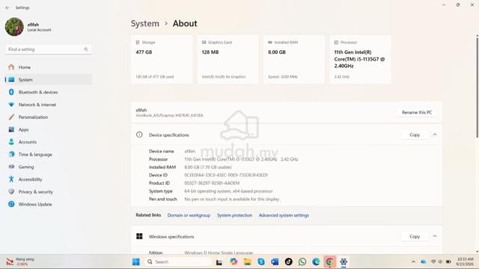The image size is (479, 269).
Task: Open the Processor info card
Action: click(x=360, y=59)
